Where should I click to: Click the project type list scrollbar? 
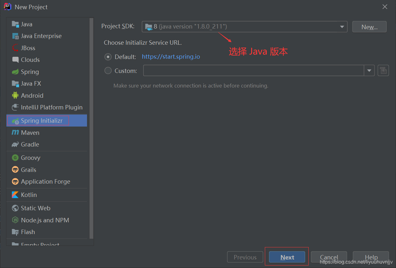pos(91,128)
